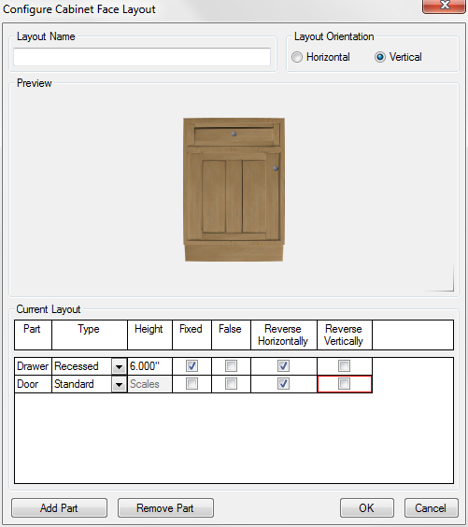468x527 pixels.
Task: Check Reverse Vertically for Door
Action: (x=344, y=384)
